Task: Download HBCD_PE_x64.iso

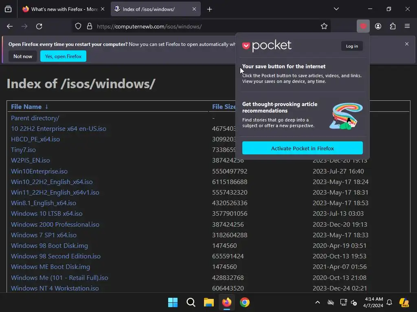Action: (x=35, y=139)
